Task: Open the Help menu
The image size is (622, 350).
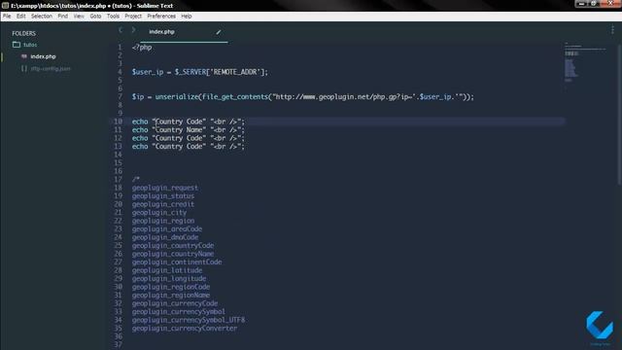Action: click(x=187, y=17)
